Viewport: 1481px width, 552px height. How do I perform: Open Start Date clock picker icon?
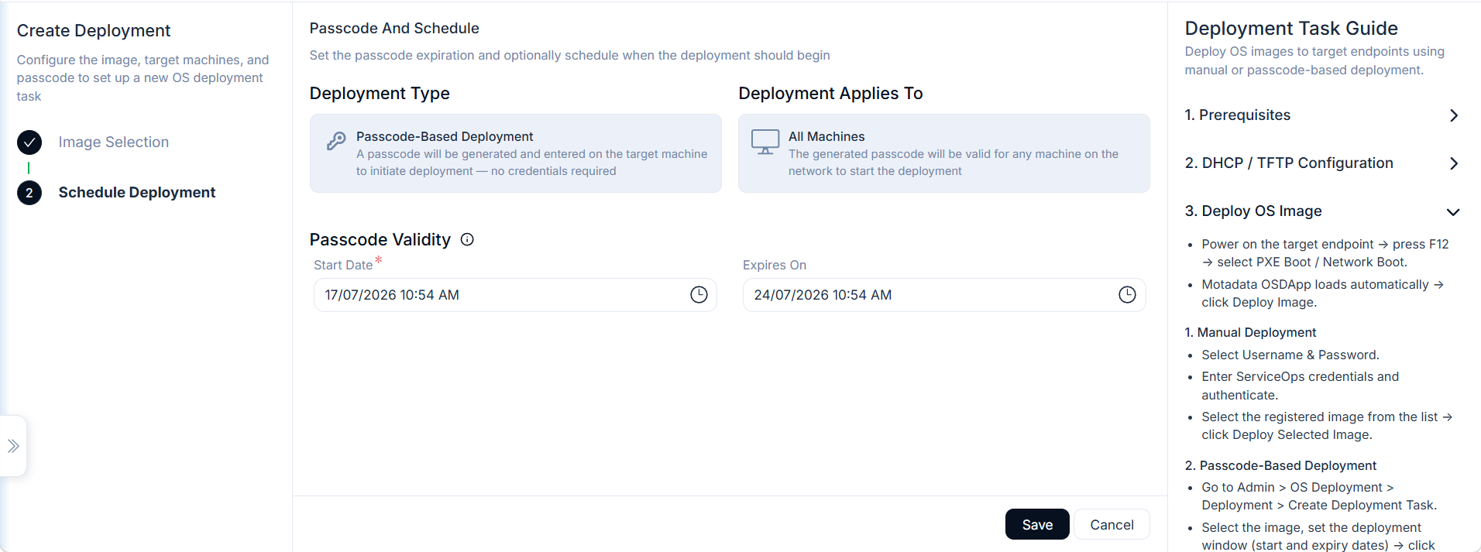click(x=699, y=295)
